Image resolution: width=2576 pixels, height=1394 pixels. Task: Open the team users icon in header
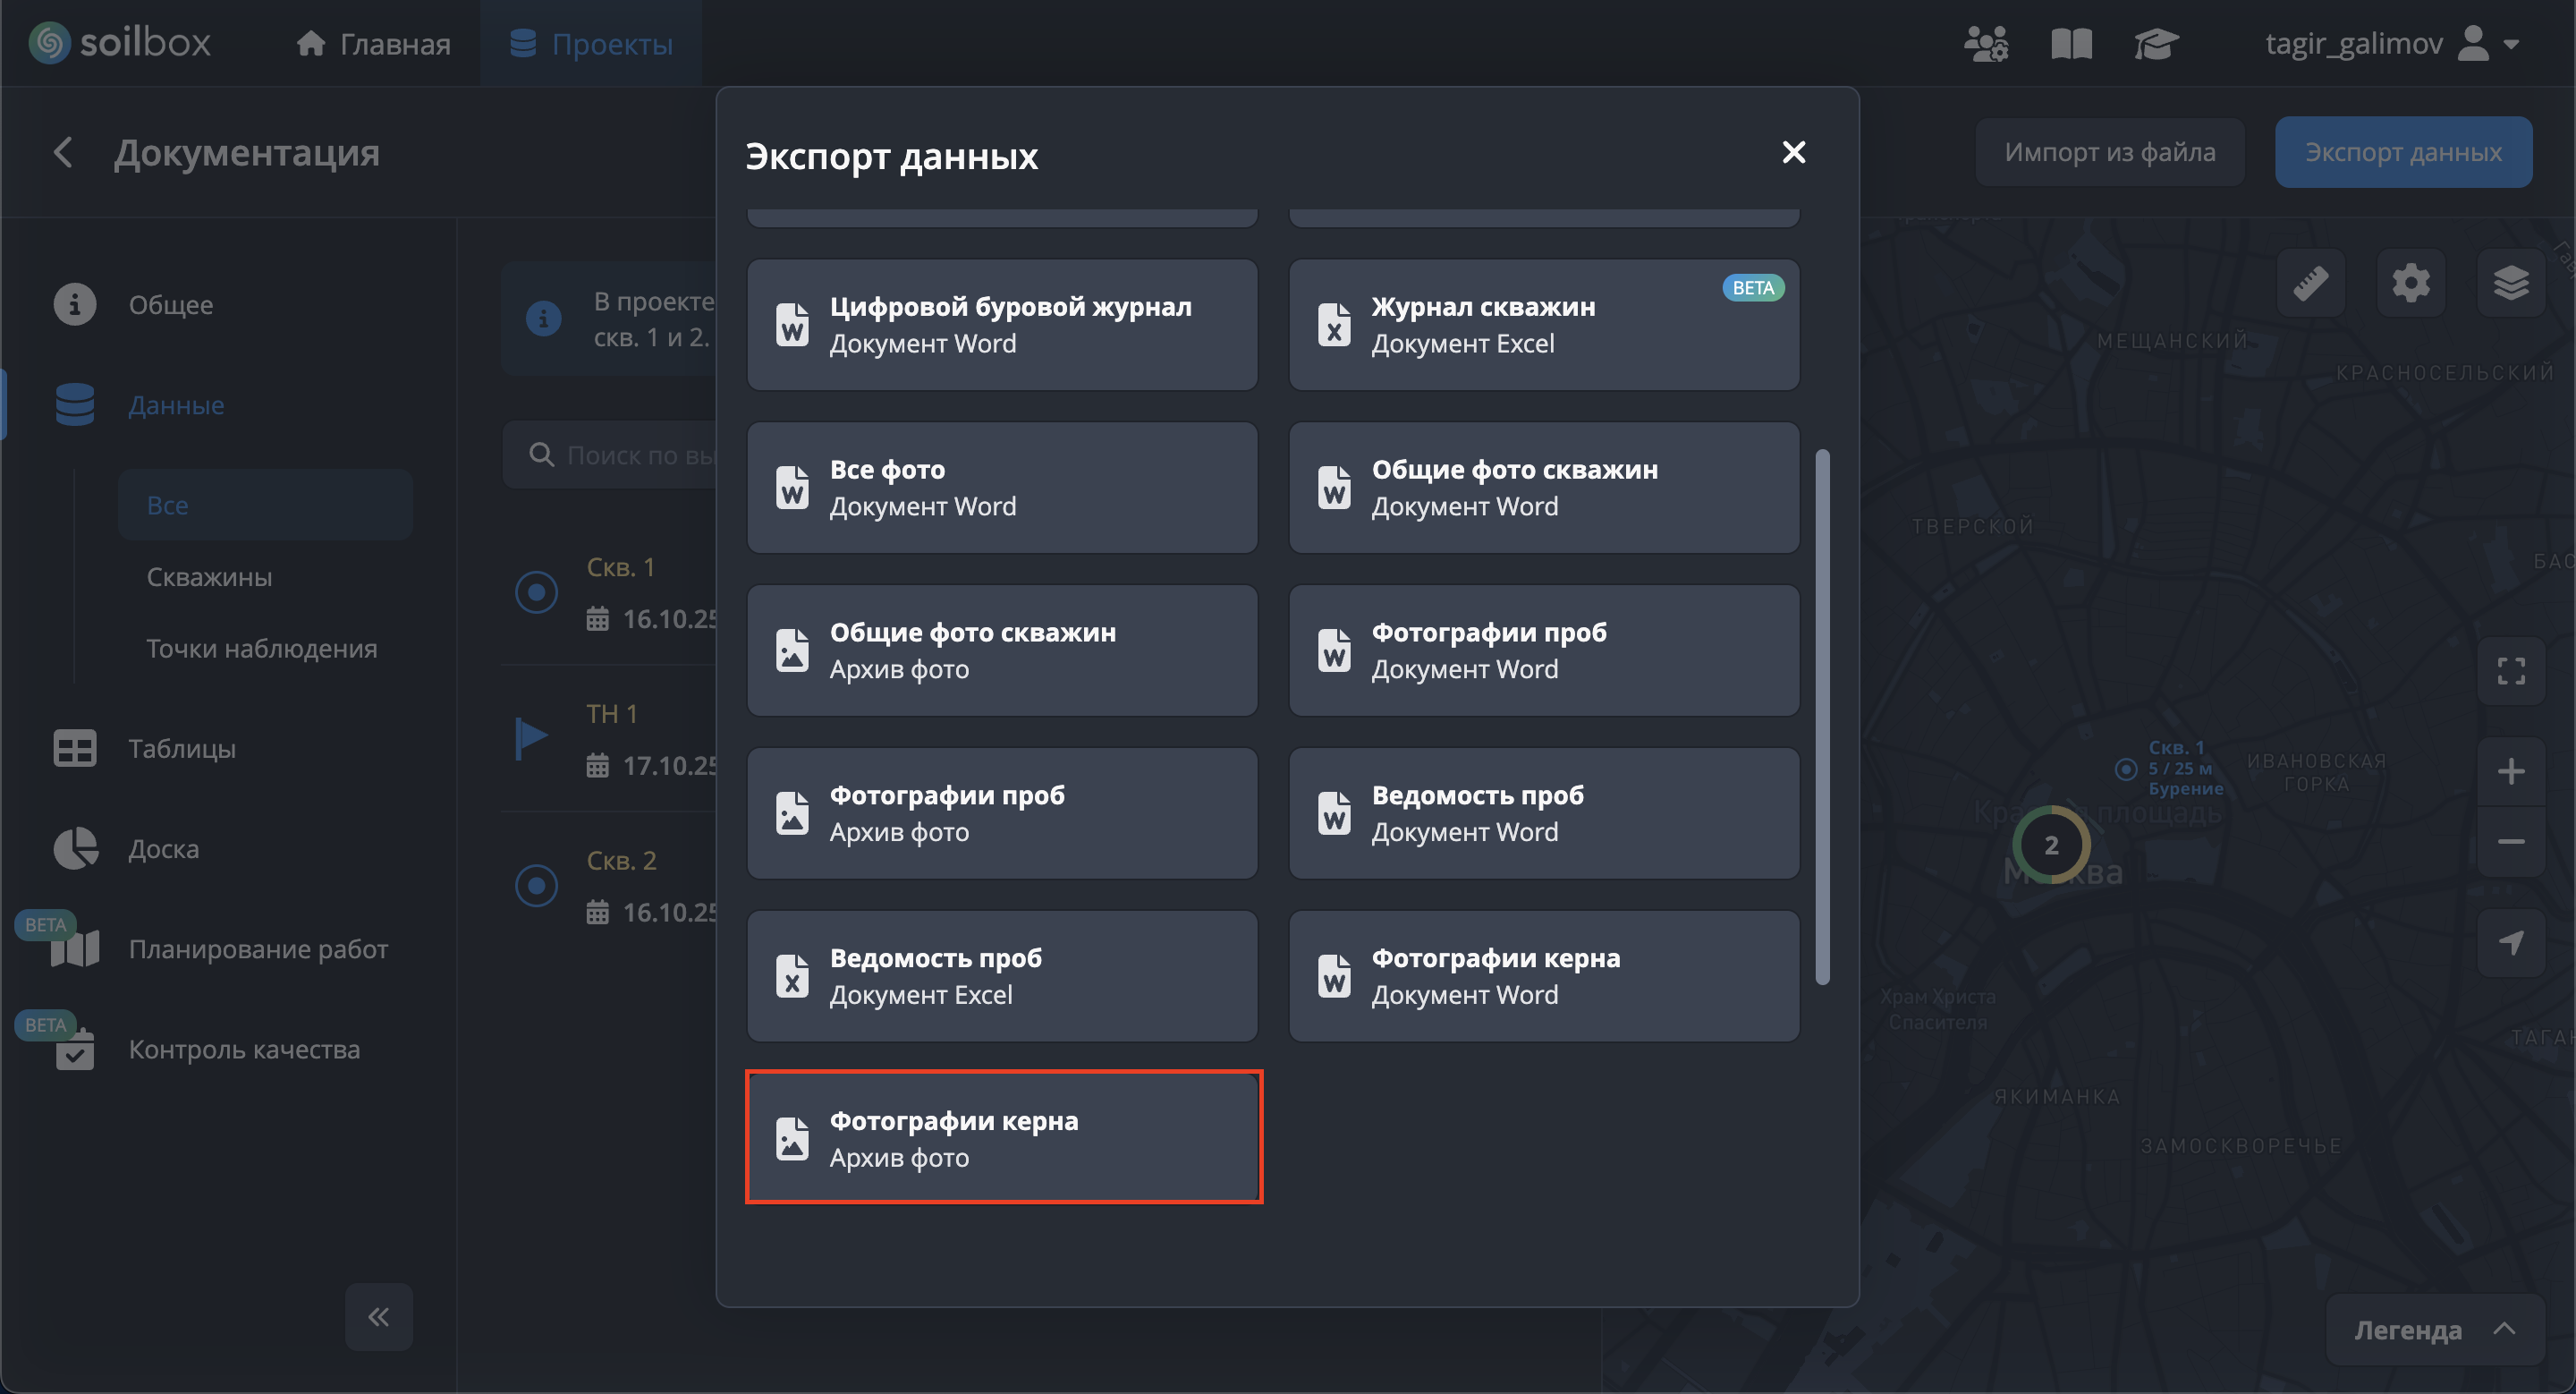[1985, 44]
